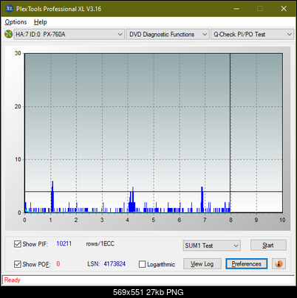297x298 pixels.
Task: Toggle the Show POF checkbox
Action: (x=18, y=264)
